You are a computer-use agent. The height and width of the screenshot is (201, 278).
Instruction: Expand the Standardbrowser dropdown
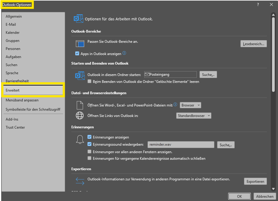tap(194, 115)
